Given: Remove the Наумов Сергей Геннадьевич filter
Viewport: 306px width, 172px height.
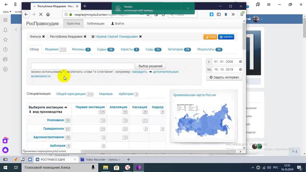Looking at the screenshot, I should 140,37.
